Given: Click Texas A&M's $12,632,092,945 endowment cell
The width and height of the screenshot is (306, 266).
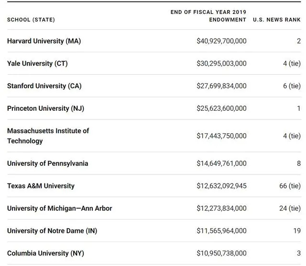Looking at the screenshot, I should point(221,186).
